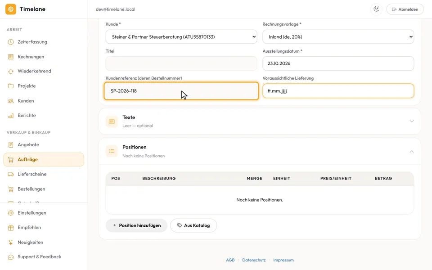Click the Kunden people icon

[11, 101]
